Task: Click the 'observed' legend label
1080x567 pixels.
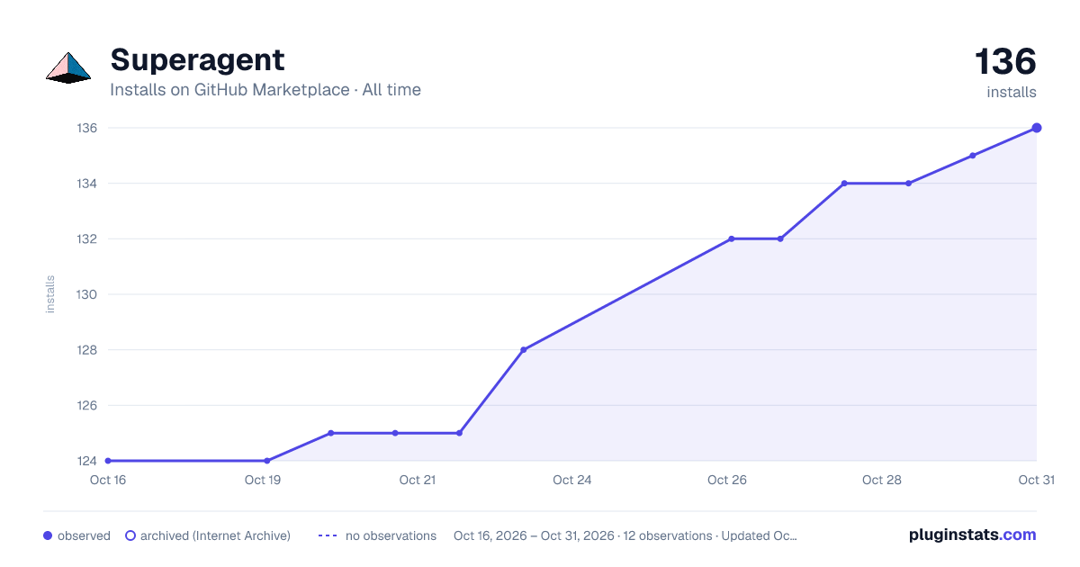Action: [x=84, y=535]
